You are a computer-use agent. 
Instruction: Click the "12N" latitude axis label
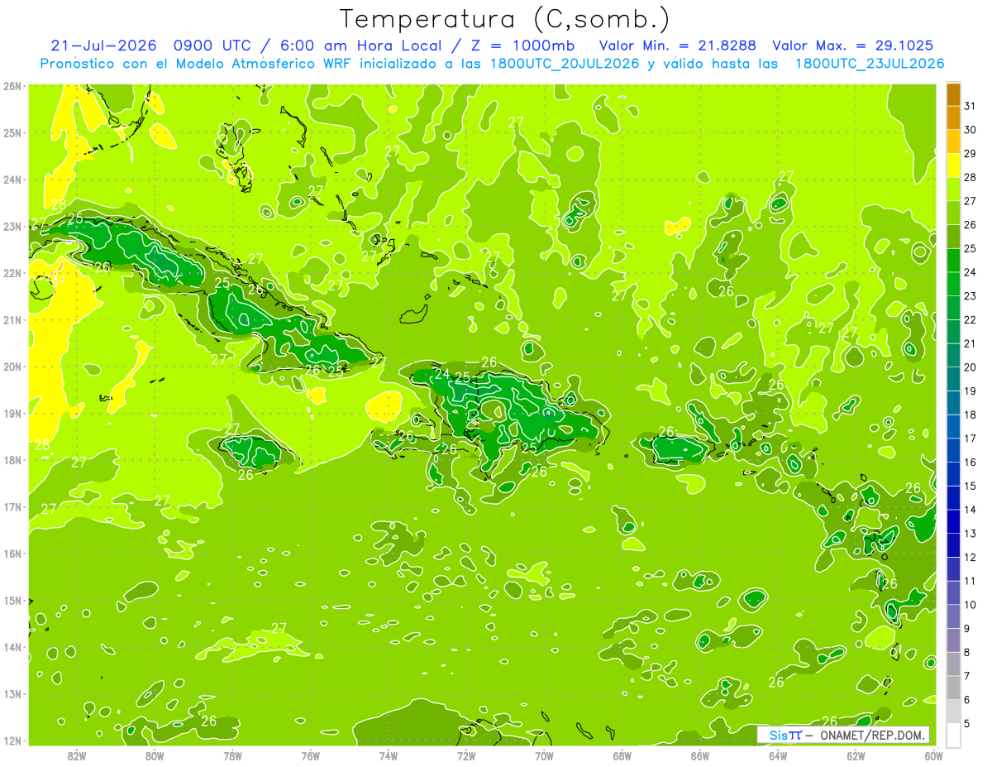click(12, 741)
